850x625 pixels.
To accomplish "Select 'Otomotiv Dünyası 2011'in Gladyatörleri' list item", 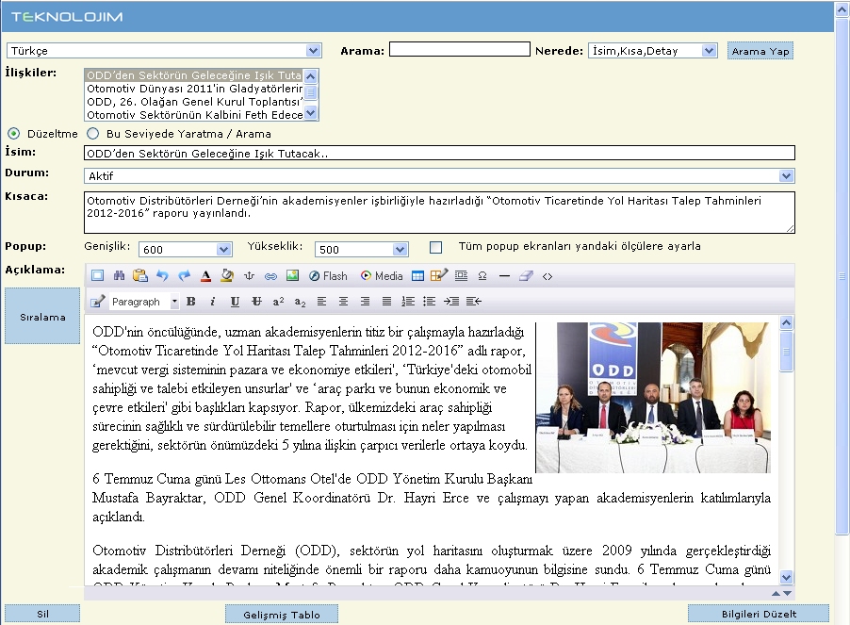I will 194,89.
